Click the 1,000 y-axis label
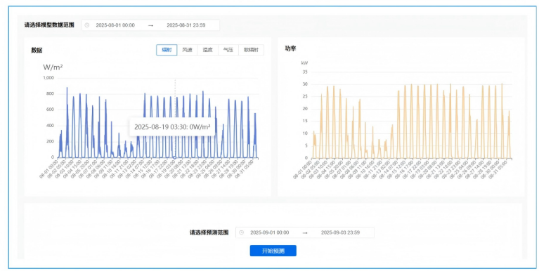This screenshot has height=271, width=539. pos(48,78)
